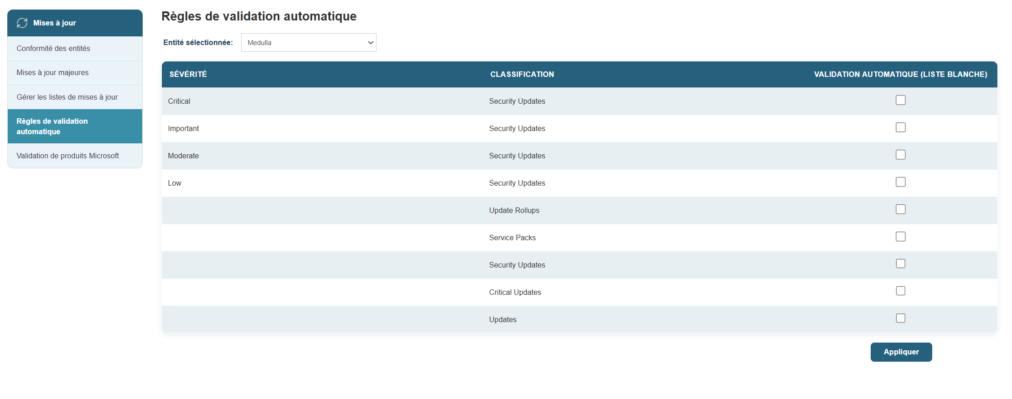Screen dimensions: 1012x399
Task: Open Gérer les listes de mises à jour
Action: tap(67, 97)
